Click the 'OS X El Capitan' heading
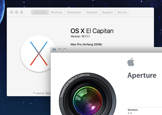 click(92, 31)
